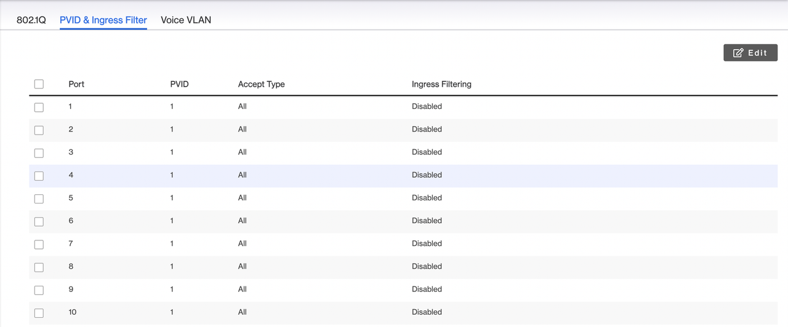The height and width of the screenshot is (327, 788).
Task: Tick the port 7 row checkbox
Action: [39, 244]
